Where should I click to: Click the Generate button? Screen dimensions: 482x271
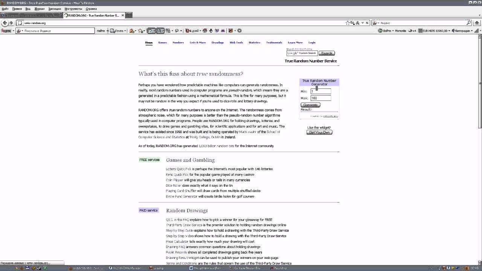click(x=310, y=105)
